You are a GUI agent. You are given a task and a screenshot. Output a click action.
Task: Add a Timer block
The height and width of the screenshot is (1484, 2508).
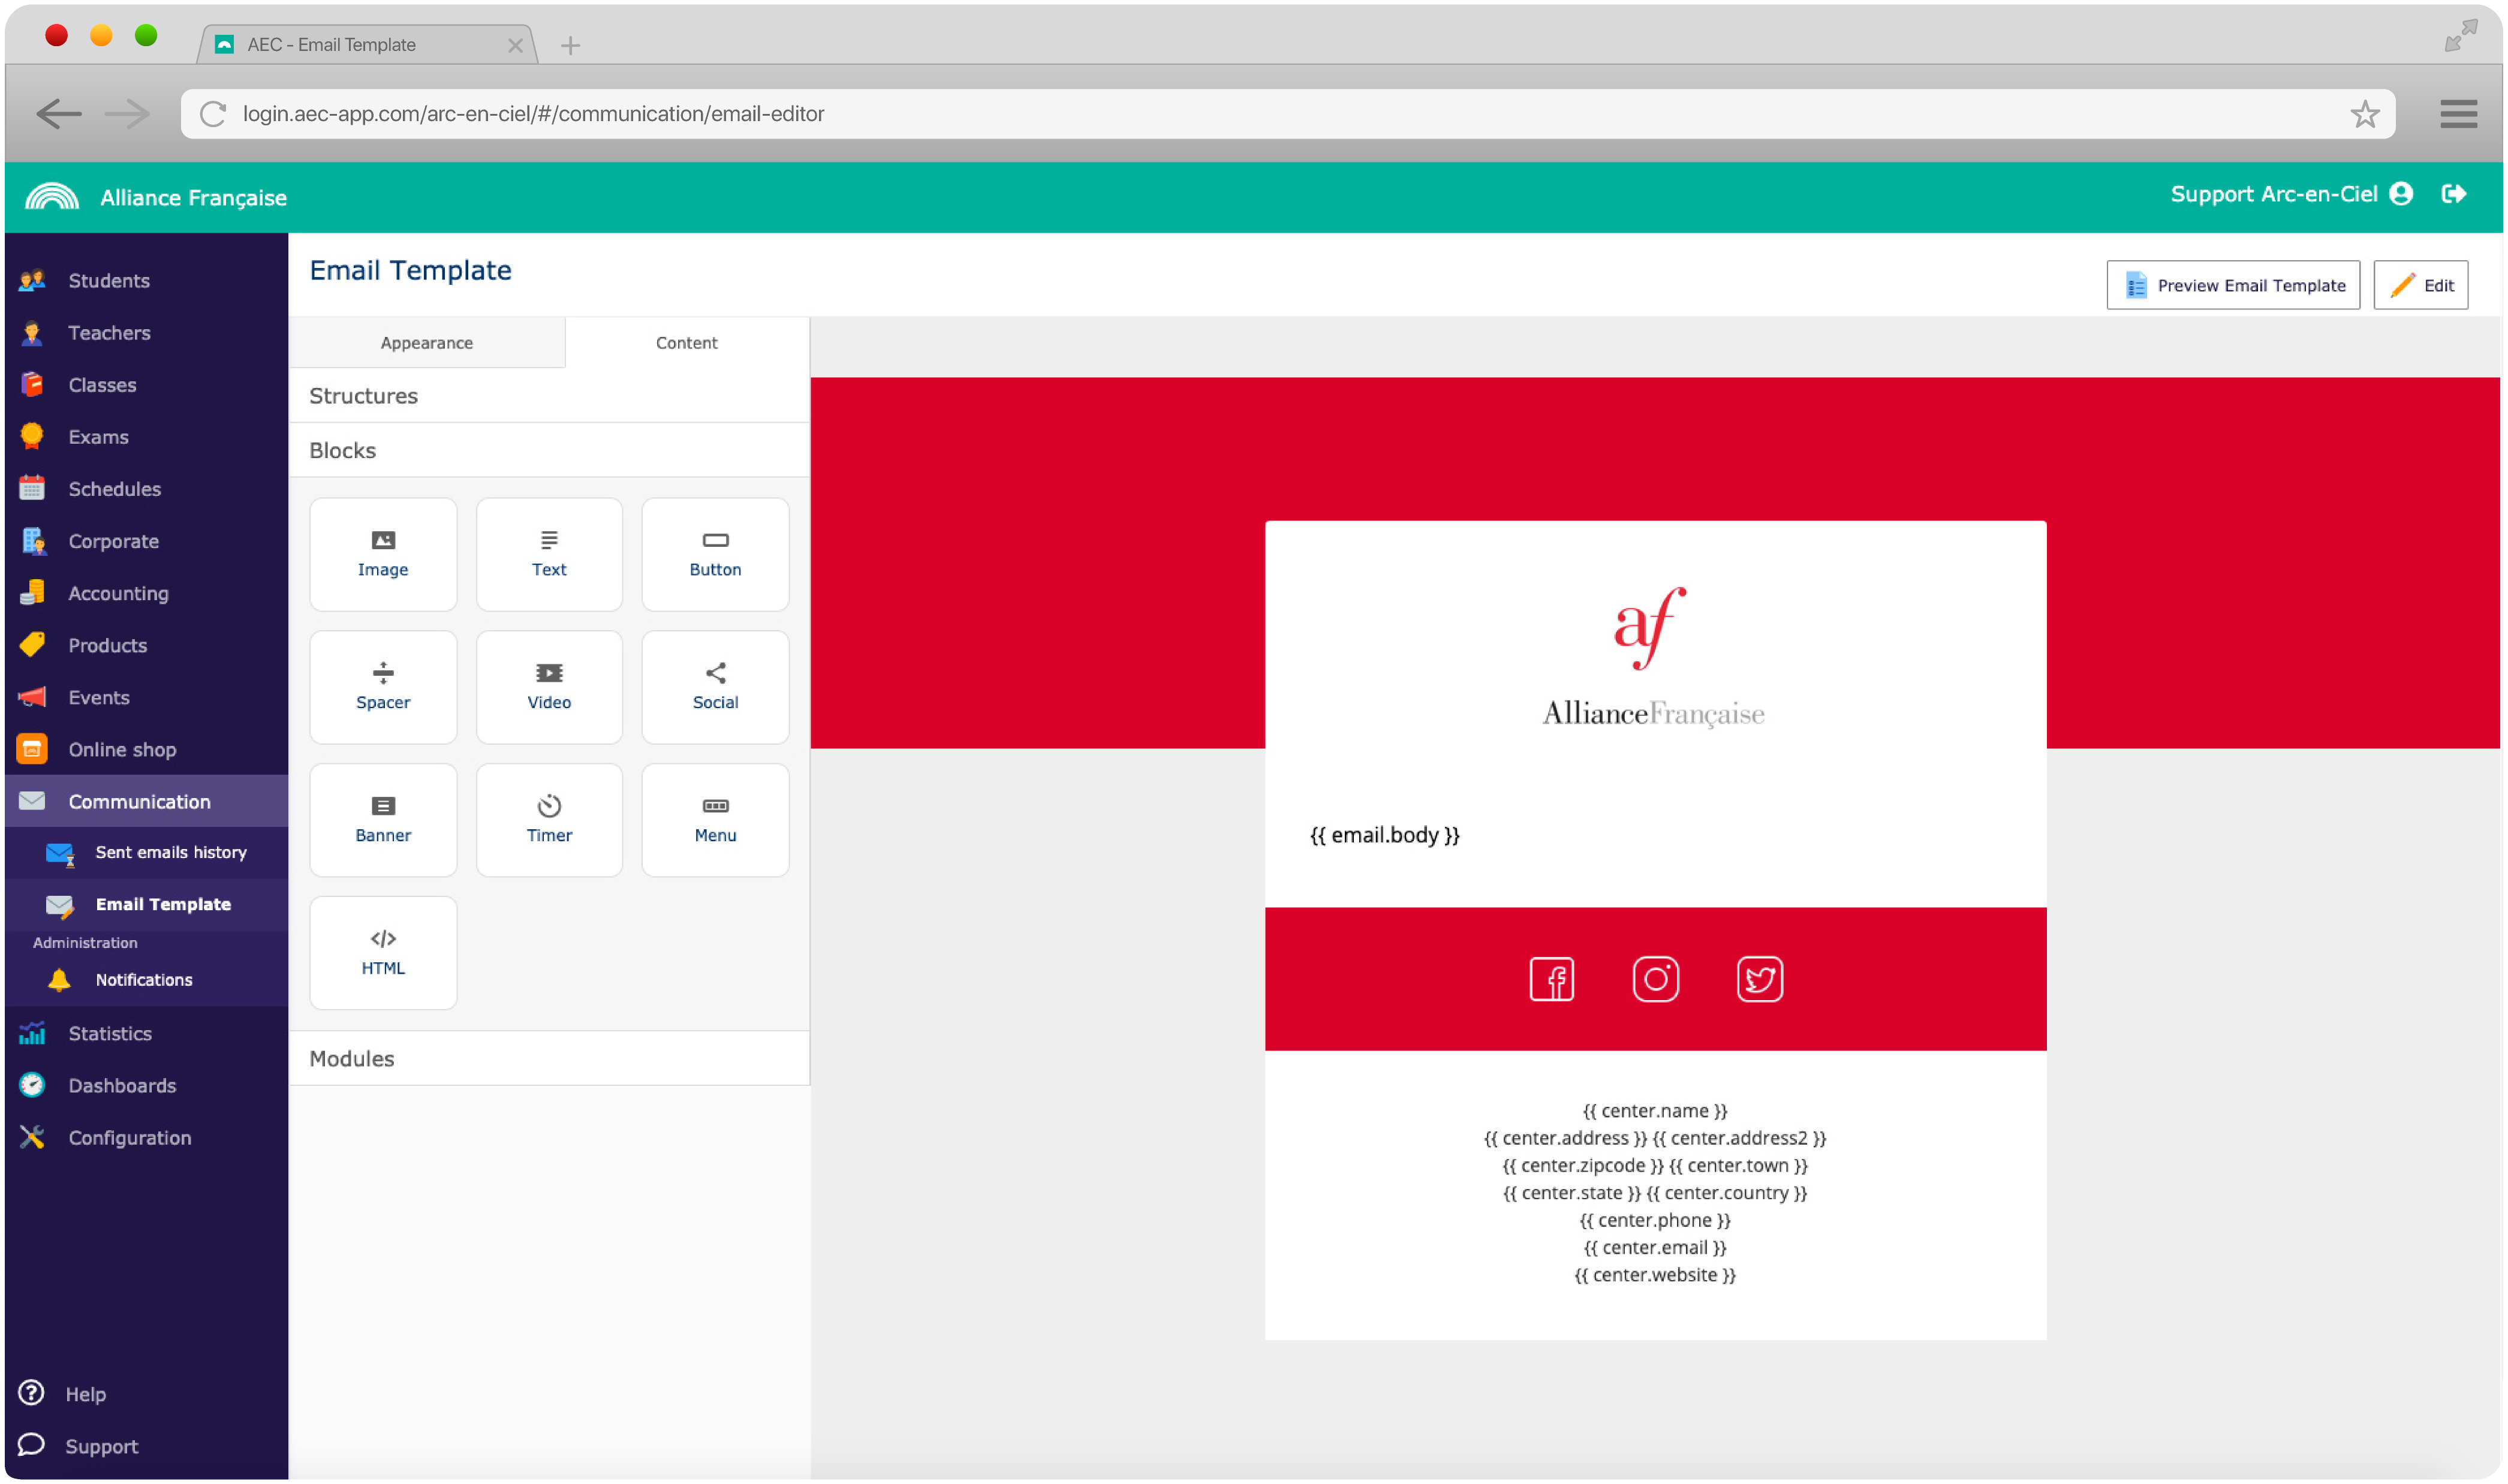(x=549, y=820)
